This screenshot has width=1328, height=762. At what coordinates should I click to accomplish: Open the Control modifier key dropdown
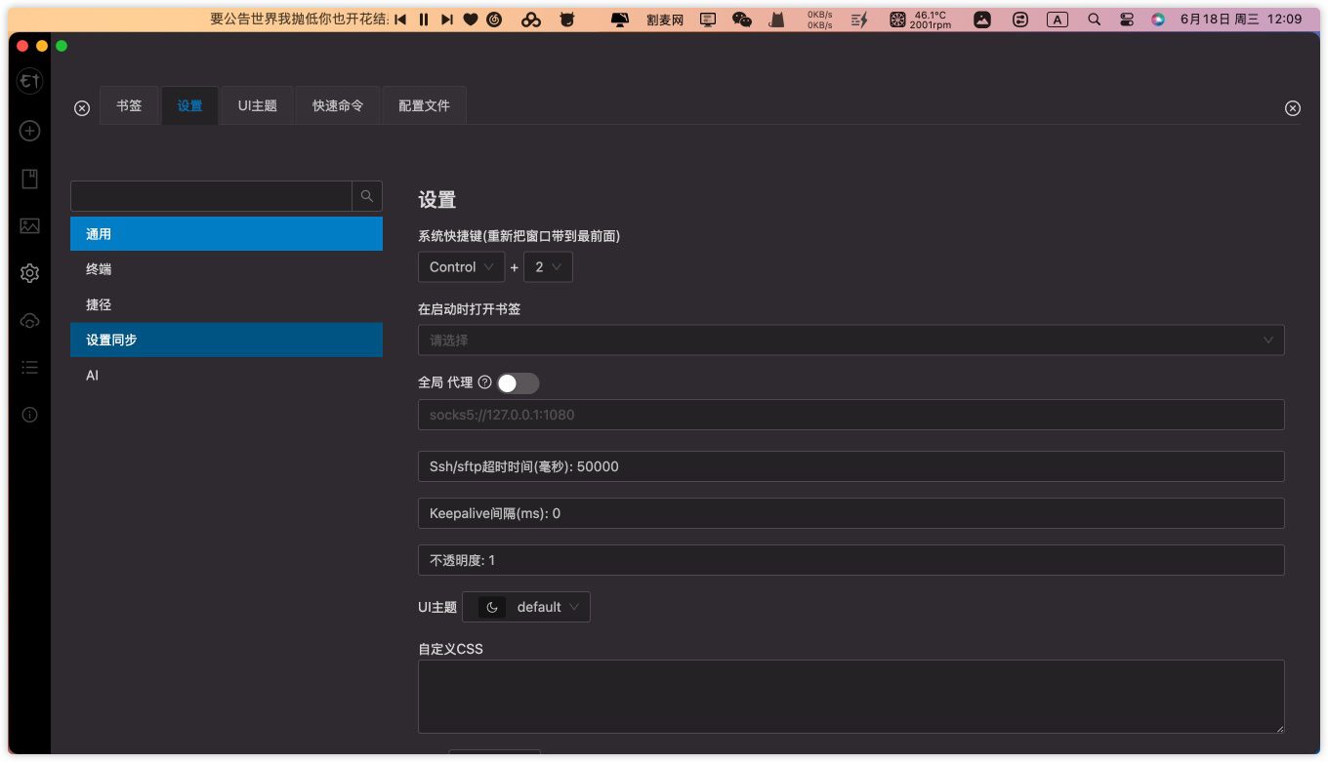tap(461, 267)
